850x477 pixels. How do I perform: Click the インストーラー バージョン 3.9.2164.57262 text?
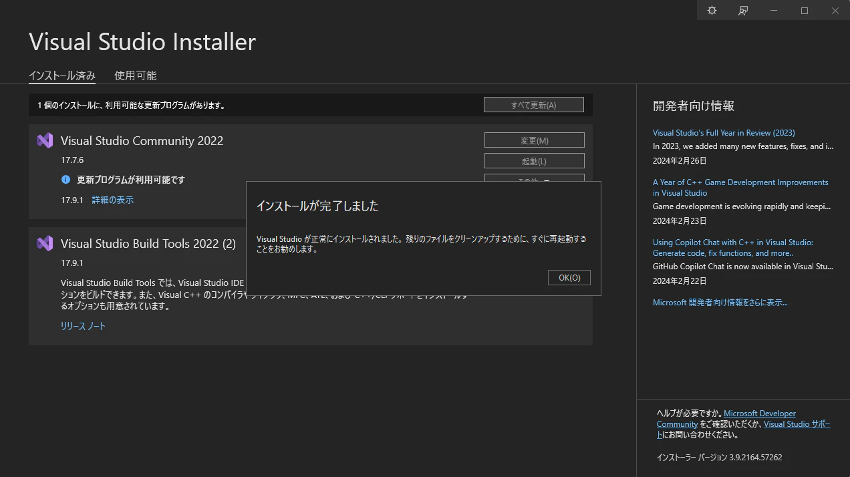coord(720,458)
